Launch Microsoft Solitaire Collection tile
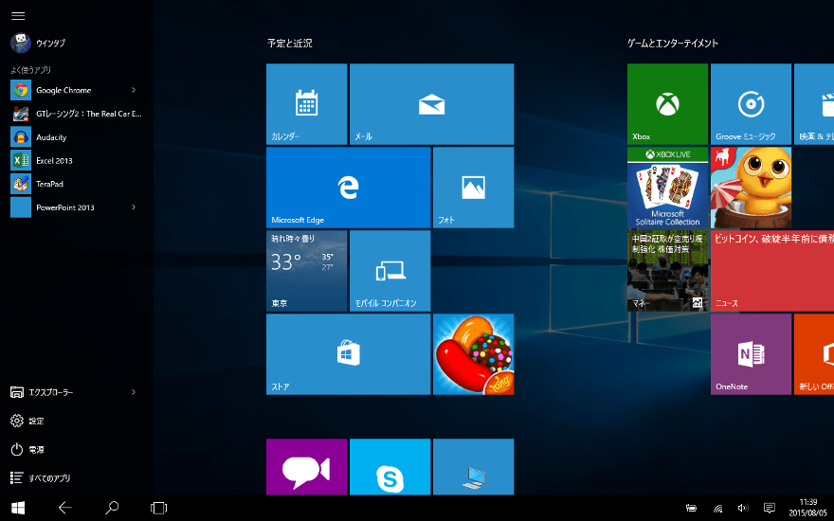 pos(667,188)
